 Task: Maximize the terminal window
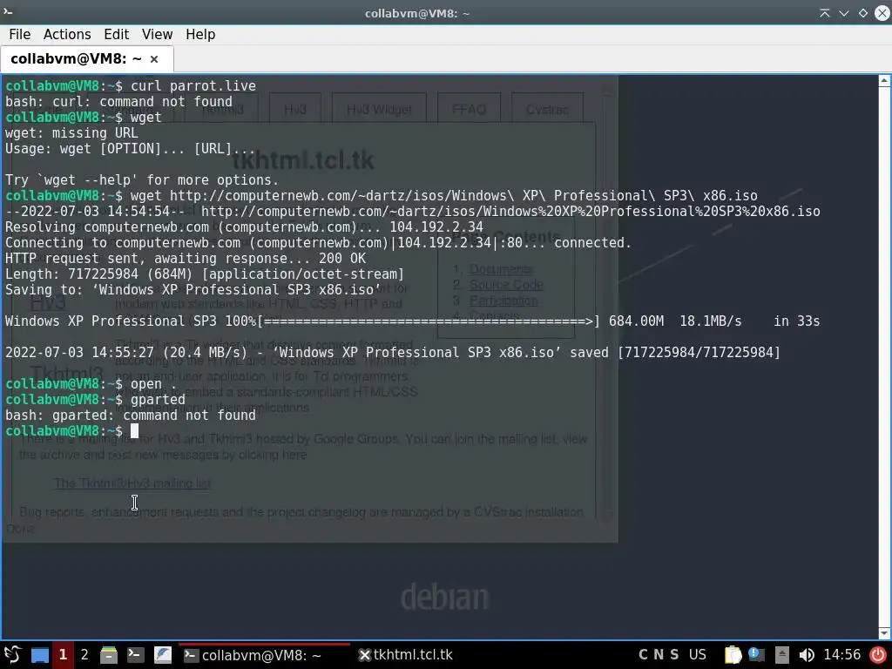coord(863,13)
